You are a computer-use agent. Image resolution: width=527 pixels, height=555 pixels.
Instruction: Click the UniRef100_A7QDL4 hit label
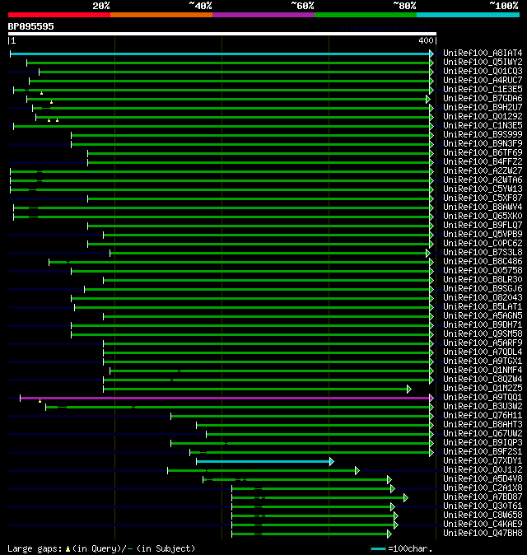coord(483,352)
